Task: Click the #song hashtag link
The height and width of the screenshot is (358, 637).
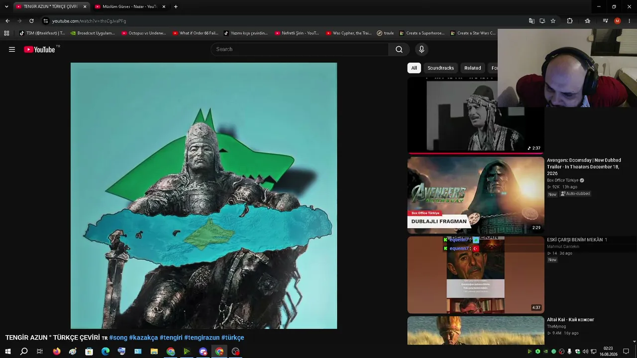Action: coord(118,338)
